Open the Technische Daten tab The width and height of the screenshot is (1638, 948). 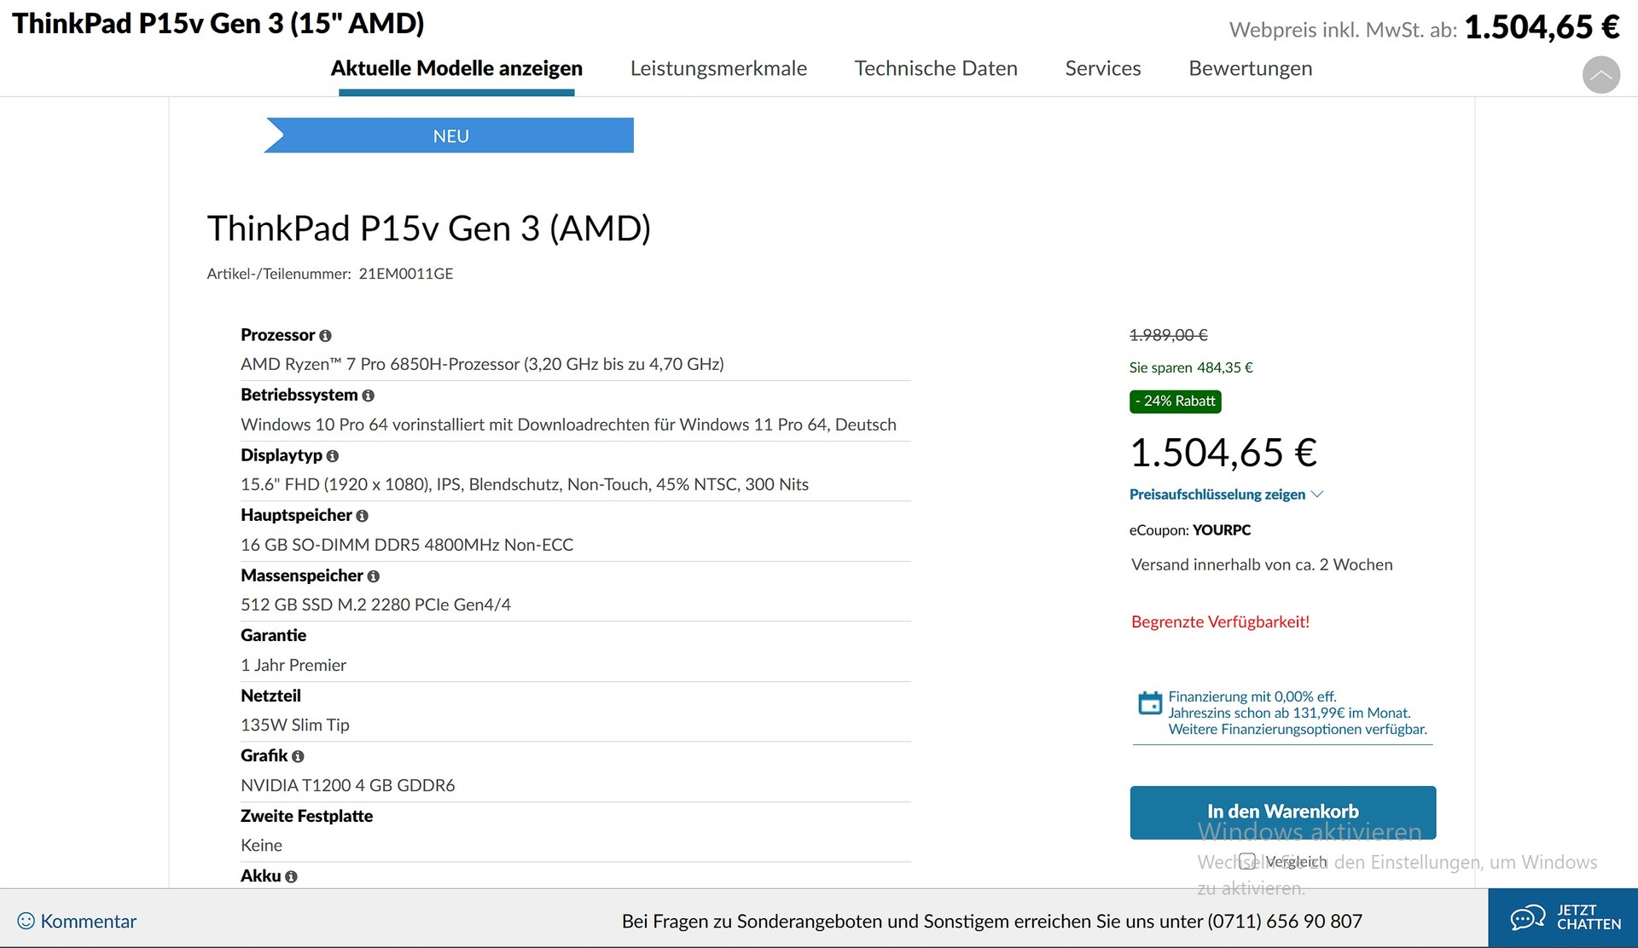point(936,68)
